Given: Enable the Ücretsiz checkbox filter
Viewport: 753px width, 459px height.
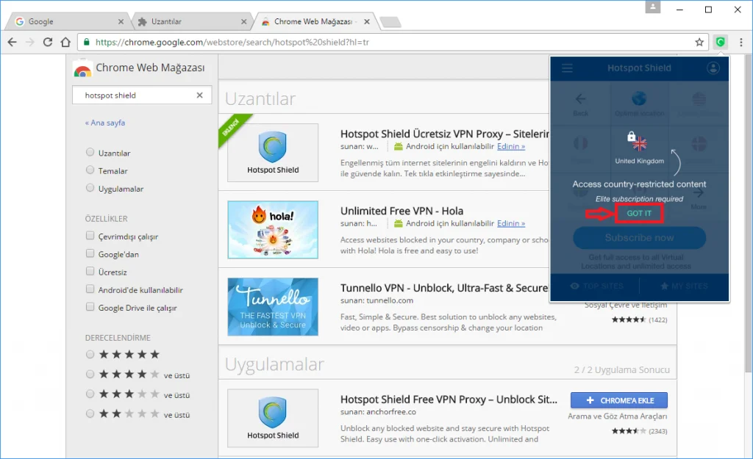Looking at the screenshot, I should tap(90, 272).
